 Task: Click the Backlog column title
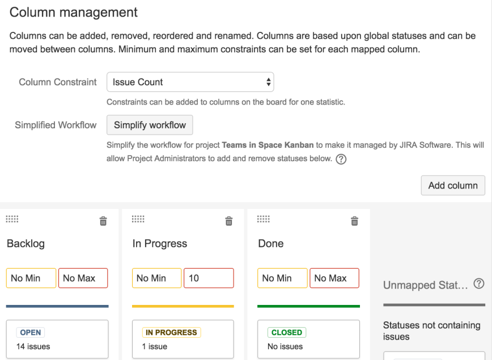tap(26, 244)
